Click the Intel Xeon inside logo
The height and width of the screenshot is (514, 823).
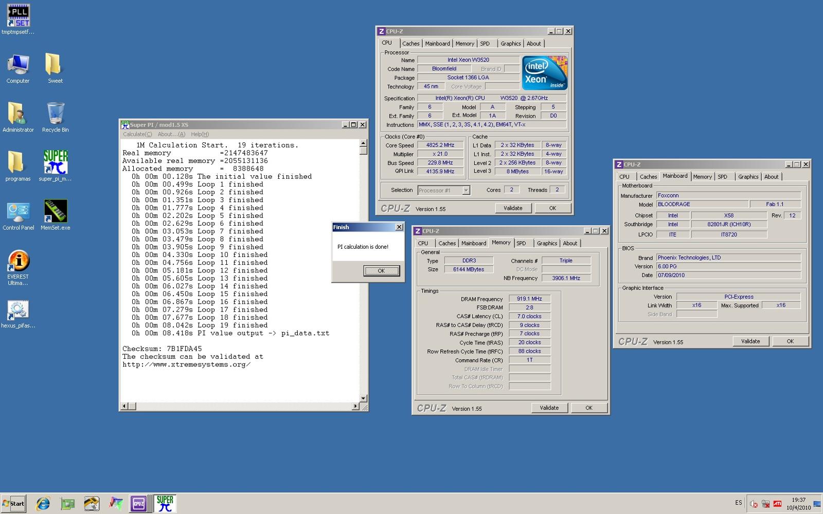click(545, 73)
